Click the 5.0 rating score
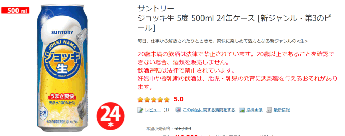 [179, 99]
